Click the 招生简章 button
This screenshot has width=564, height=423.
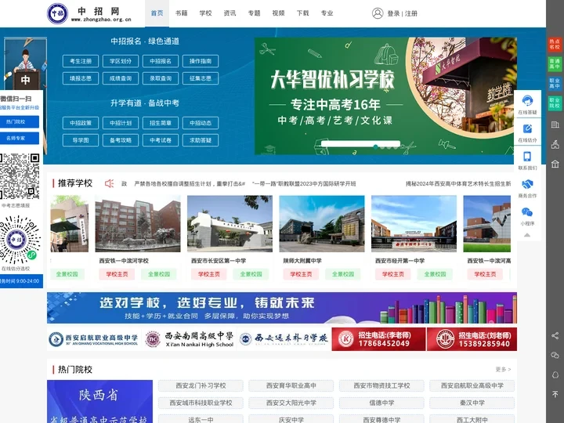[161, 123]
